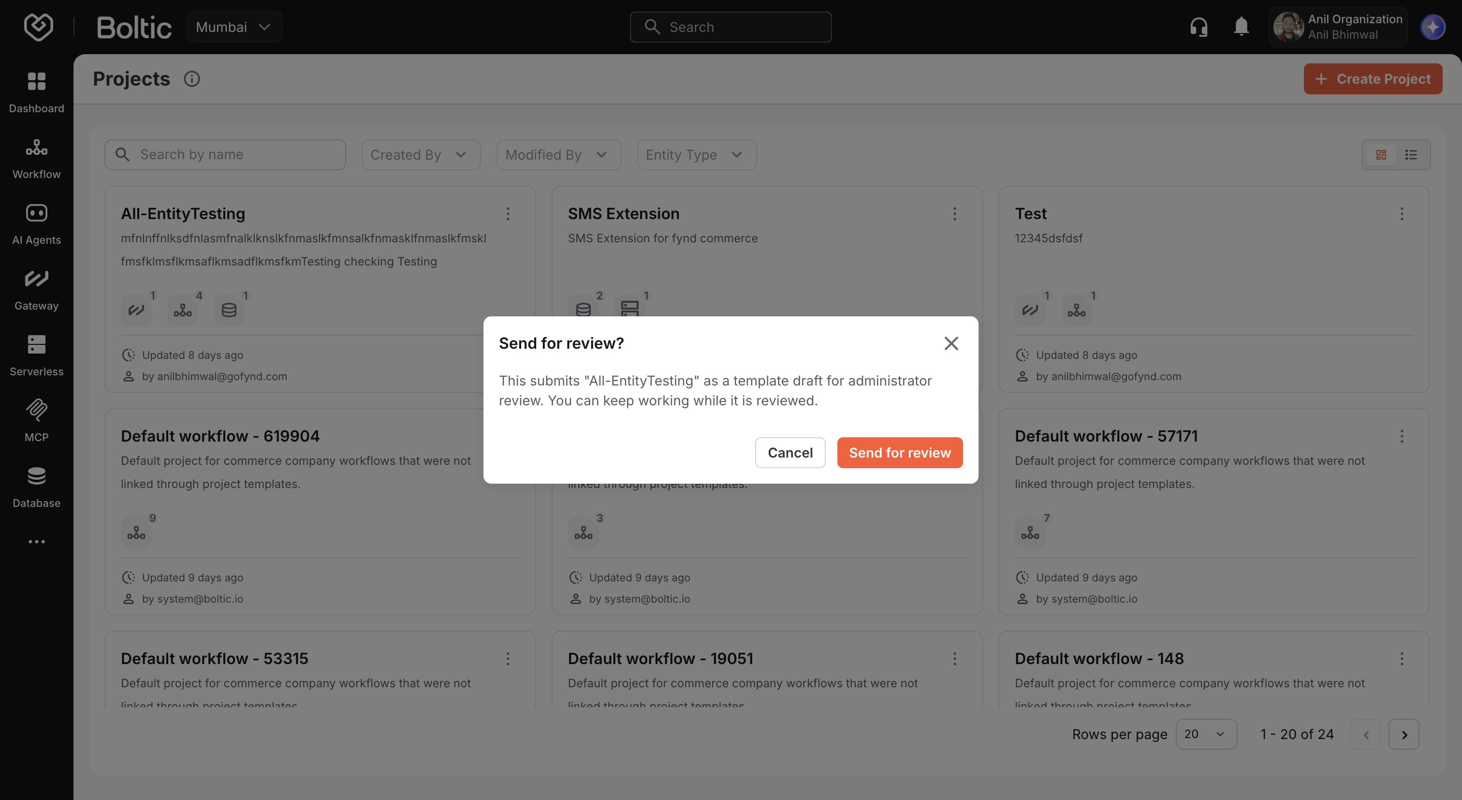Confirm Send for review

coord(900,453)
